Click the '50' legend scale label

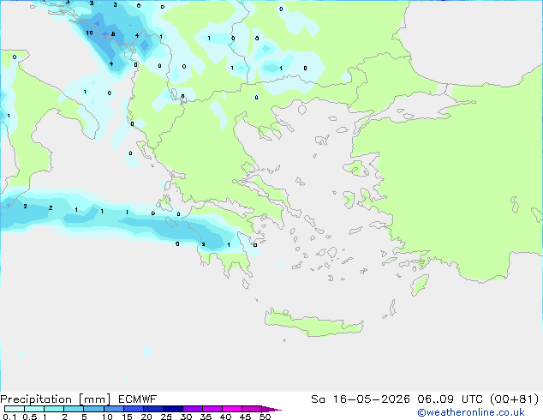pos(265,417)
